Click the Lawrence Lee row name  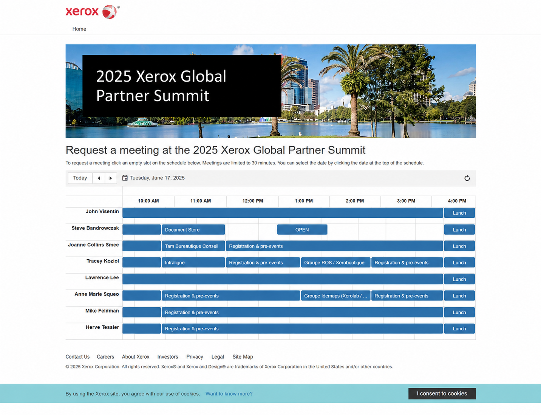coord(102,278)
